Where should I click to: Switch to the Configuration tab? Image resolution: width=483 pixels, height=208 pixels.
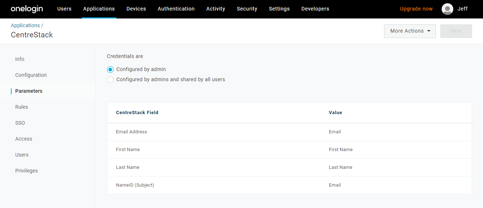pos(31,75)
